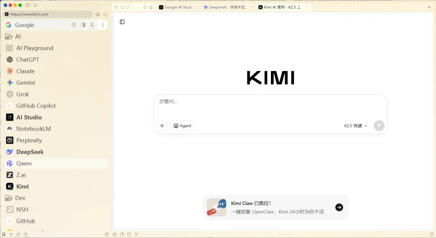This screenshot has width=436, height=238.
Task: Click the Perplexity sidebar icon
Action: coord(10,140)
